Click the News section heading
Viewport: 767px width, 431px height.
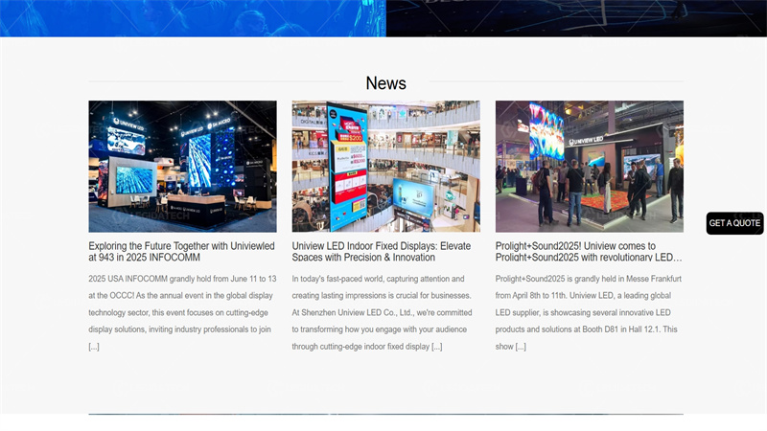(x=386, y=83)
